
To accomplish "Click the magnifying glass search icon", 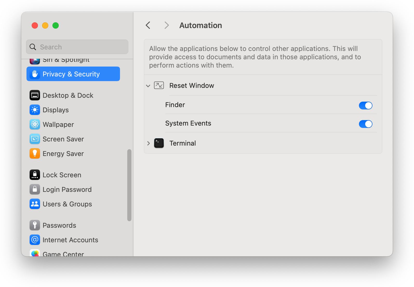I will pyautogui.click(x=33, y=47).
